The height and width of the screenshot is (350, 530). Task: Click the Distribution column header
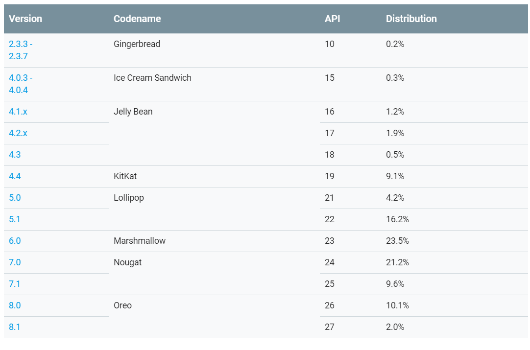411,19
